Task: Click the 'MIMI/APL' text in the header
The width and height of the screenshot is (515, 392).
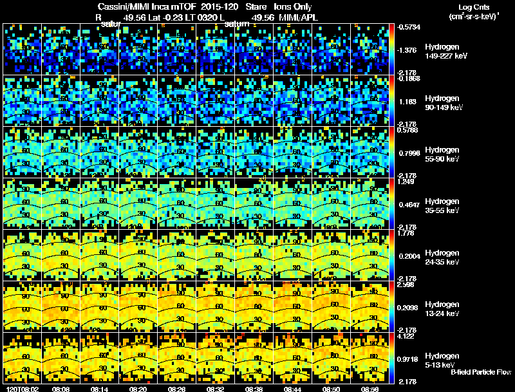Action: [x=298, y=17]
